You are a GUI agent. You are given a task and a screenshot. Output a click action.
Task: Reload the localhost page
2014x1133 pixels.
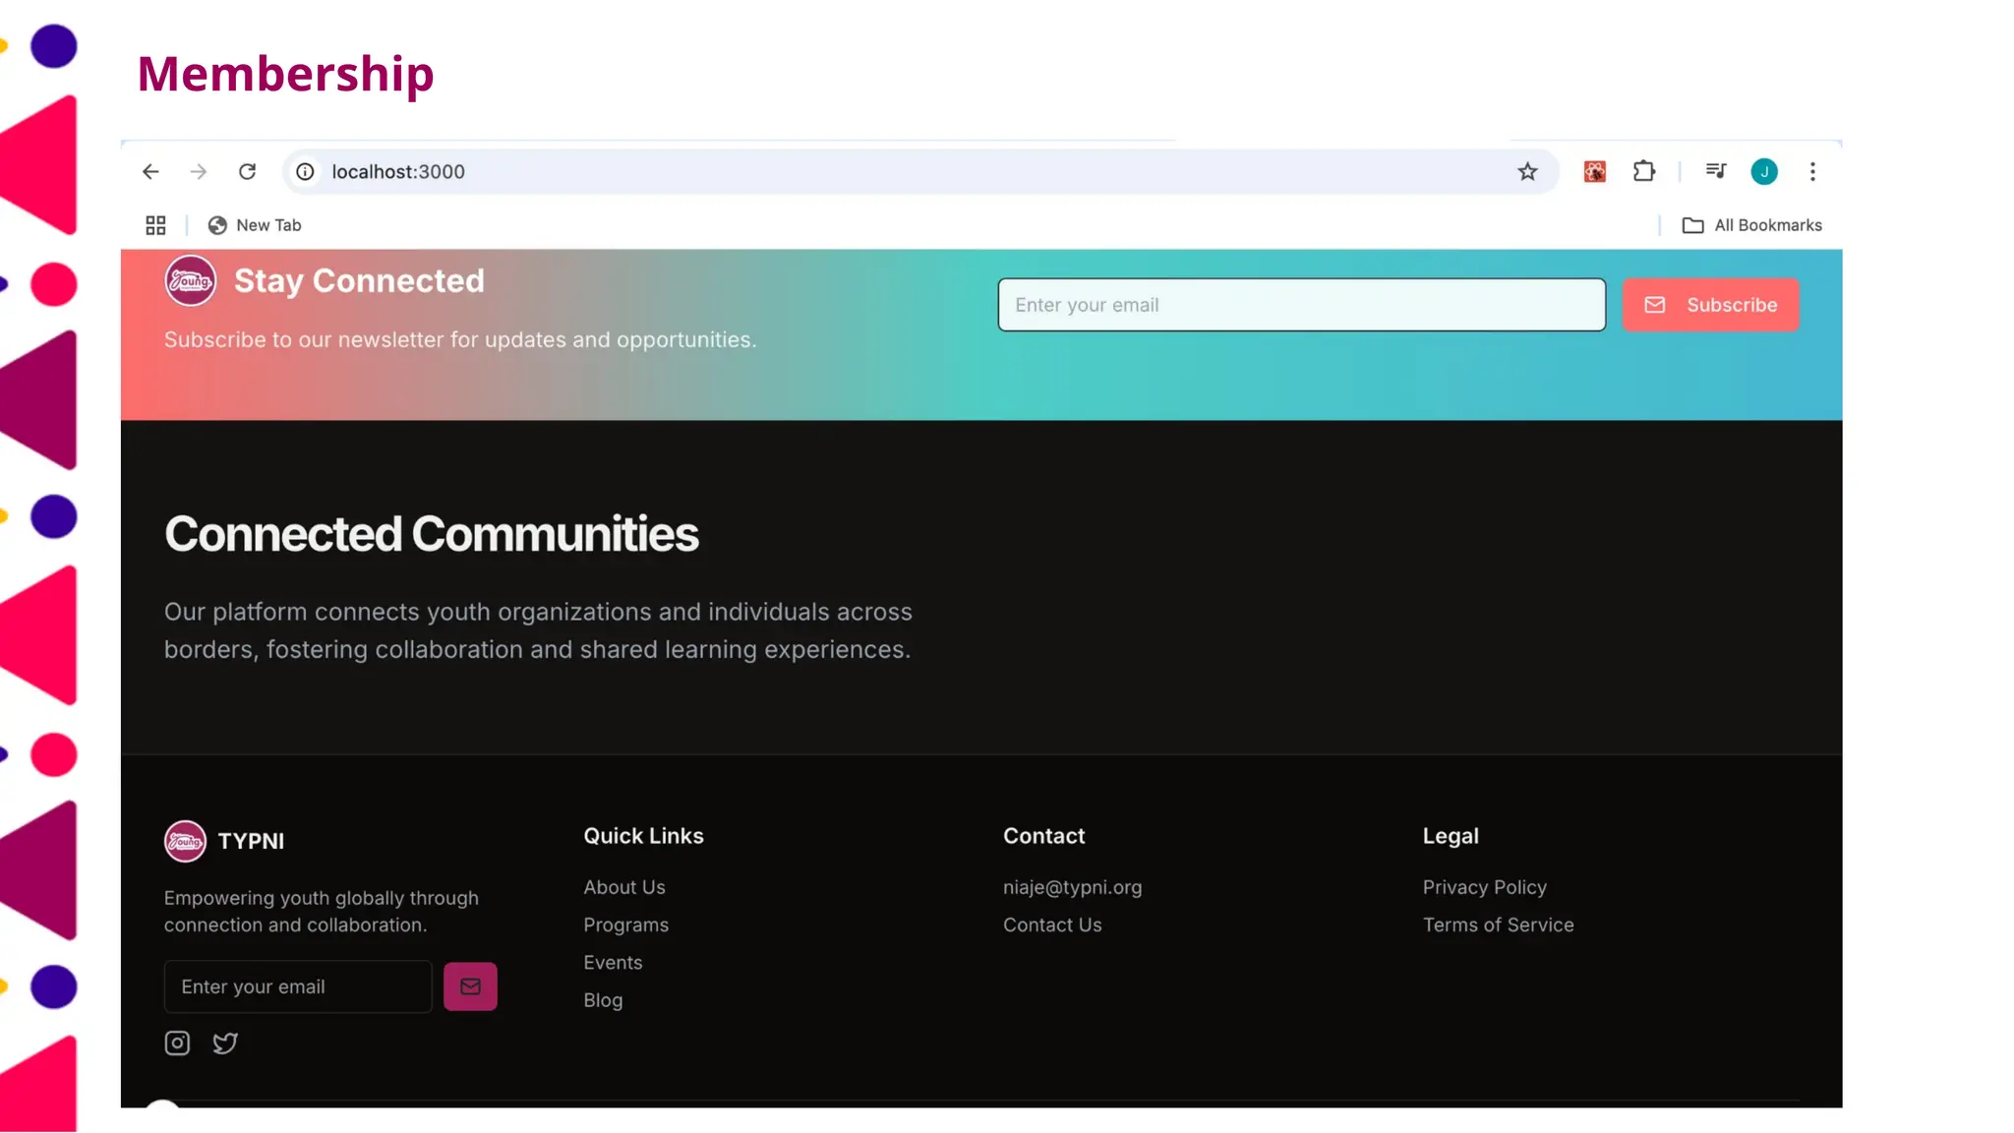[248, 172]
